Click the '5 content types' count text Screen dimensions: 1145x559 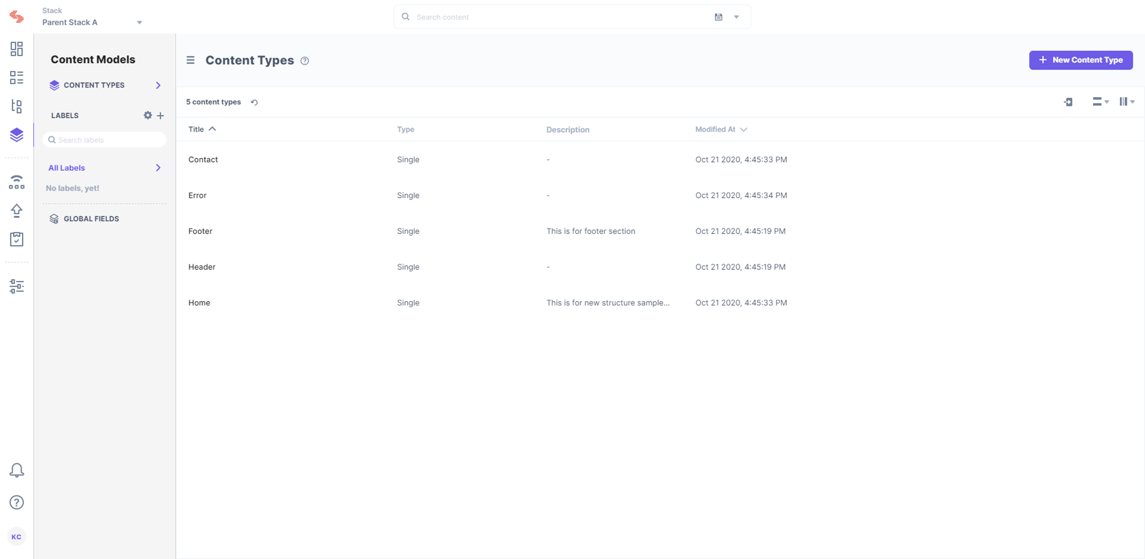click(x=213, y=102)
